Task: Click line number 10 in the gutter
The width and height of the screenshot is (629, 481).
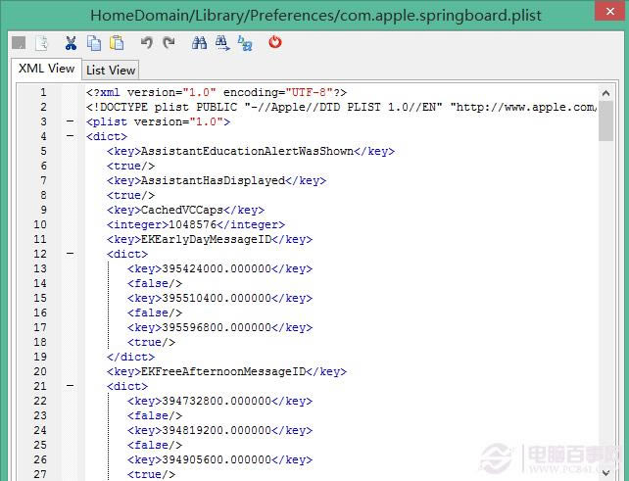Action: 40,224
